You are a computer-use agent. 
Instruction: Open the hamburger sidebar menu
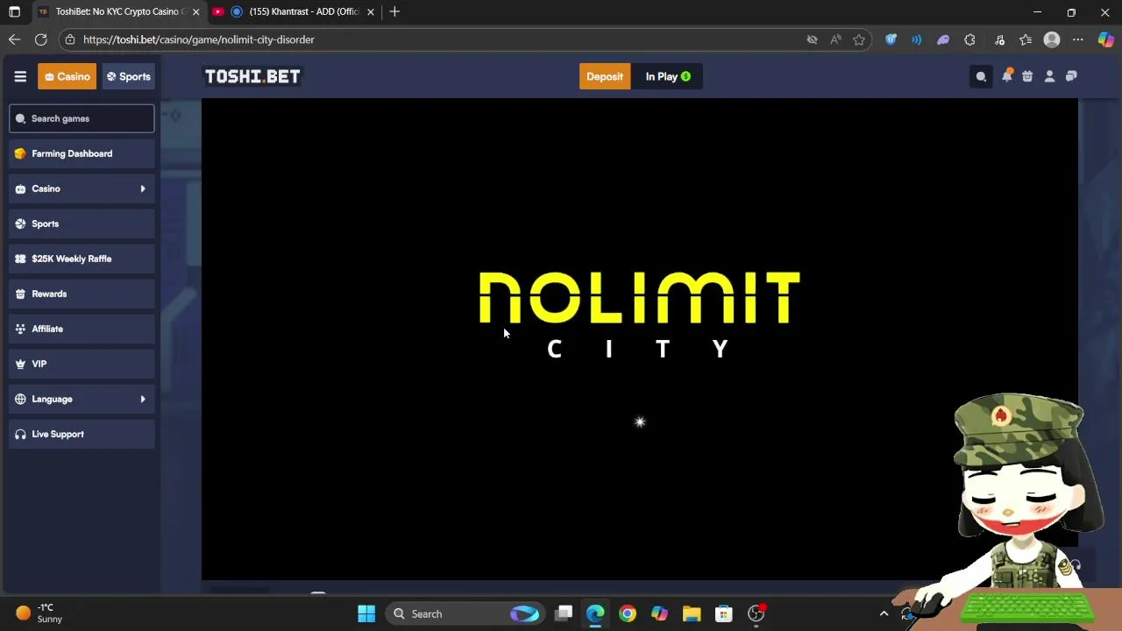click(x=20, y=76)
